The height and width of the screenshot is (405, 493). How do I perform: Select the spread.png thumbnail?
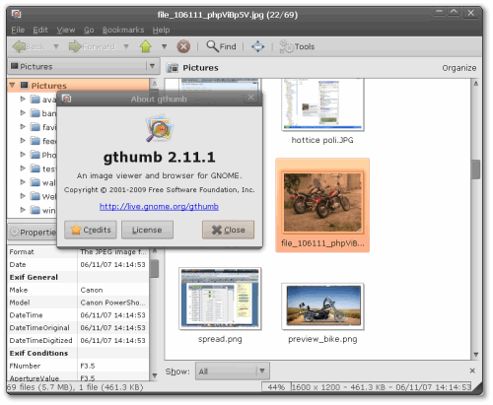220,299
